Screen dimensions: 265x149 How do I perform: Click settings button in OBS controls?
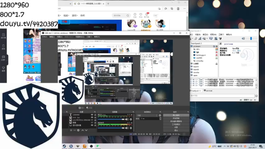point(176,127)
